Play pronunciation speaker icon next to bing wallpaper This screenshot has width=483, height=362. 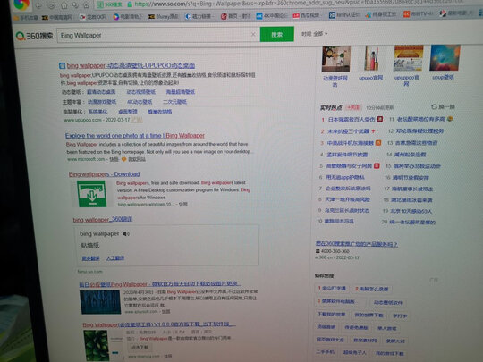(x=126, y=234)
